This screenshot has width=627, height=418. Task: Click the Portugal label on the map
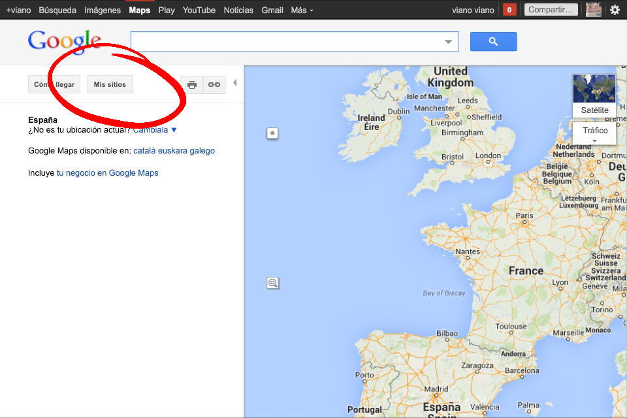(364, 410)
